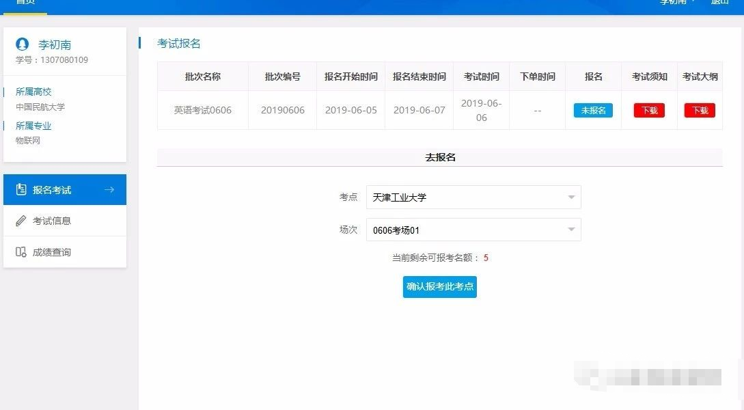Click the 退出 logout link
Viewport: 744px width, 410px height.
[719, 2]
